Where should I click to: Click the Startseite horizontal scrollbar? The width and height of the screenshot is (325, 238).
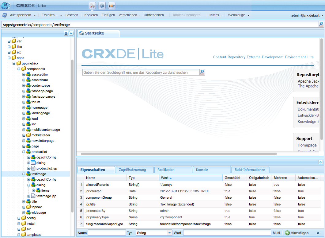(x=179, y=154)
